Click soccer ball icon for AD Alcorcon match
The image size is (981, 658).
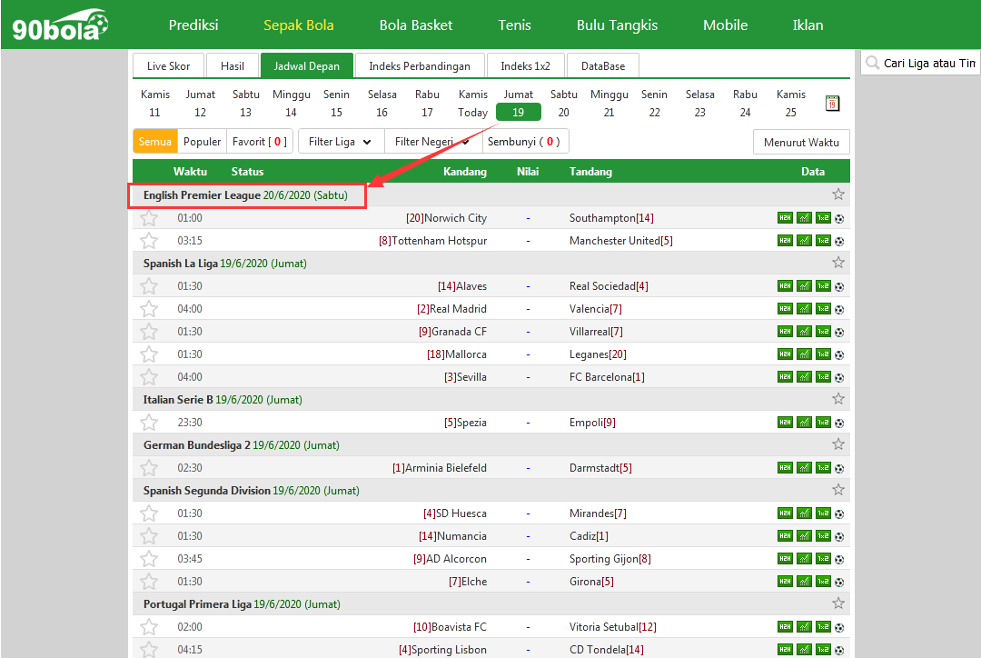coord(839,560)
